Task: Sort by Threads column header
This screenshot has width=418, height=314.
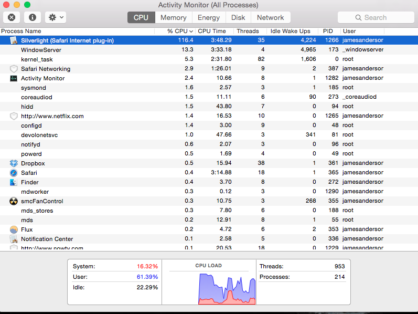Action: (x=250, y=31)
